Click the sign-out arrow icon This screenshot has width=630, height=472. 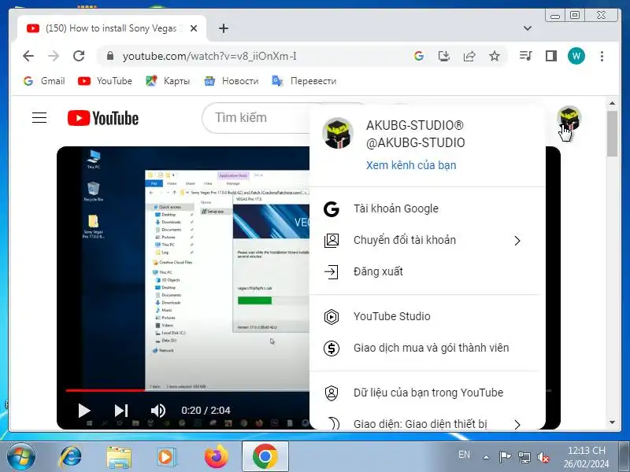332,271
